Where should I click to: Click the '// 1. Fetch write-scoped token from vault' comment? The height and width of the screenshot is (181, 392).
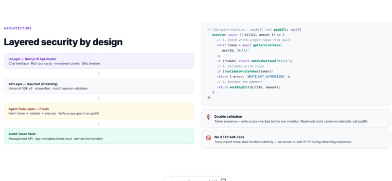coord(254,40)
